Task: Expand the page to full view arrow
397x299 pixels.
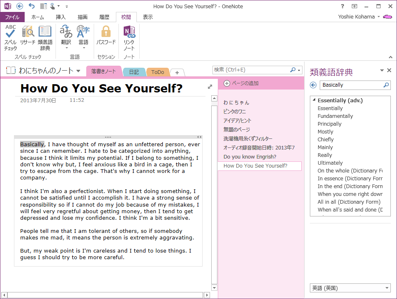Action: (x=210, y=87)
